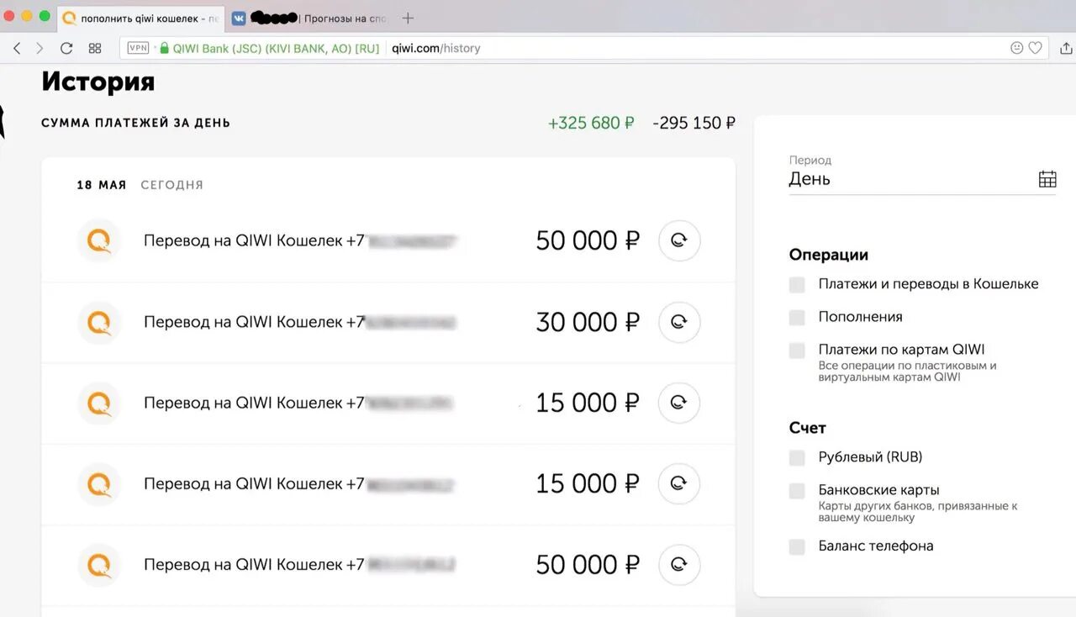The image size is (1076, 617).
Task: Click the Операции section heading
Action: (829, 255)
